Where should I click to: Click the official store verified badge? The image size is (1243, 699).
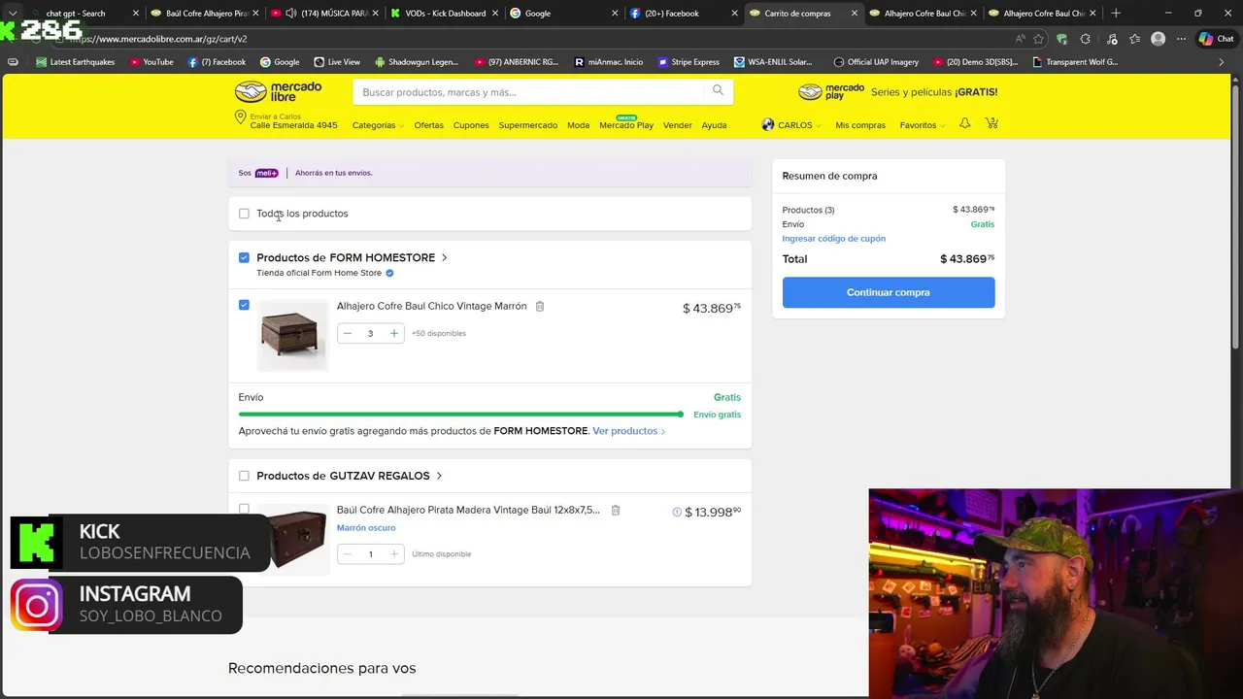click(389, 273)
